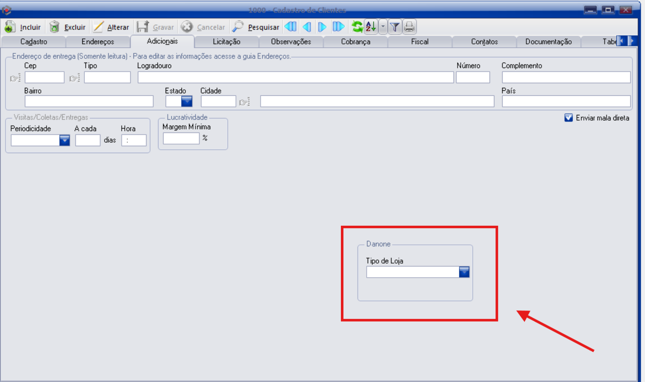This screenshot has width=645, height=382.
Task: Click the printer icon
Action: (409, 27)
